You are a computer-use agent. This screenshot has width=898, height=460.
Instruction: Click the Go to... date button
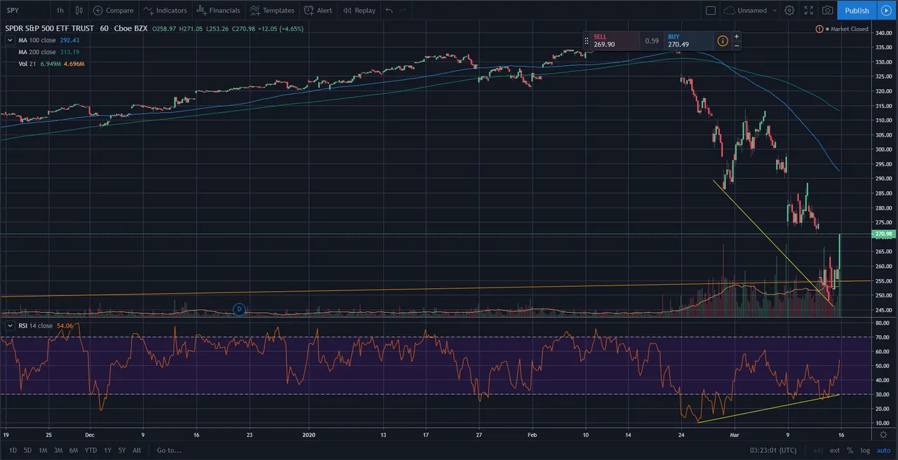click(169, 450)
